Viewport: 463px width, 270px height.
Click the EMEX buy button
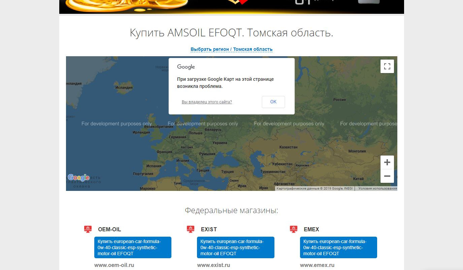338,247
